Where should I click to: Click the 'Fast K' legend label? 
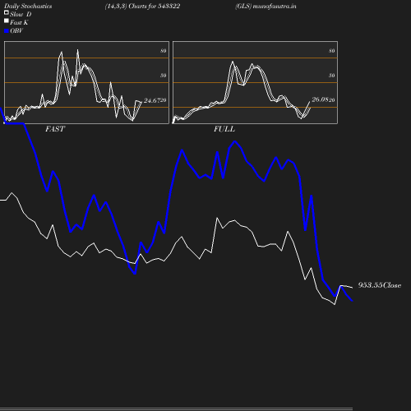[19, 23]
